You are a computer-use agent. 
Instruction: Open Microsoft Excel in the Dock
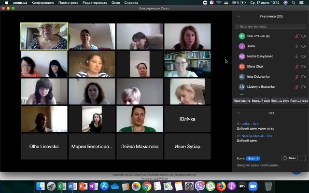click(62, 186)
